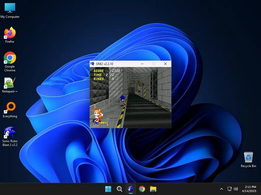
Task: Launch Chrome from the taskbar
Action: [142, 189]
